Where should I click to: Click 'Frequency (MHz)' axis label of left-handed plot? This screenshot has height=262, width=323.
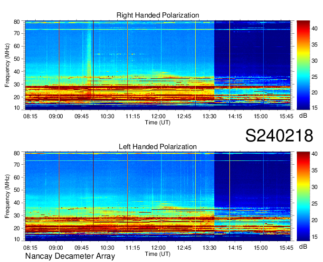tap(7, 196)
